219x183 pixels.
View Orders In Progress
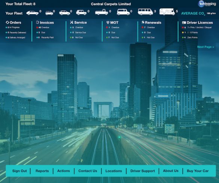13,27
